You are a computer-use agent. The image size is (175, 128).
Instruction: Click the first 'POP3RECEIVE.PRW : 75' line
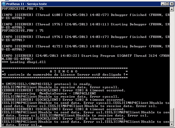(x=23, y=9)
